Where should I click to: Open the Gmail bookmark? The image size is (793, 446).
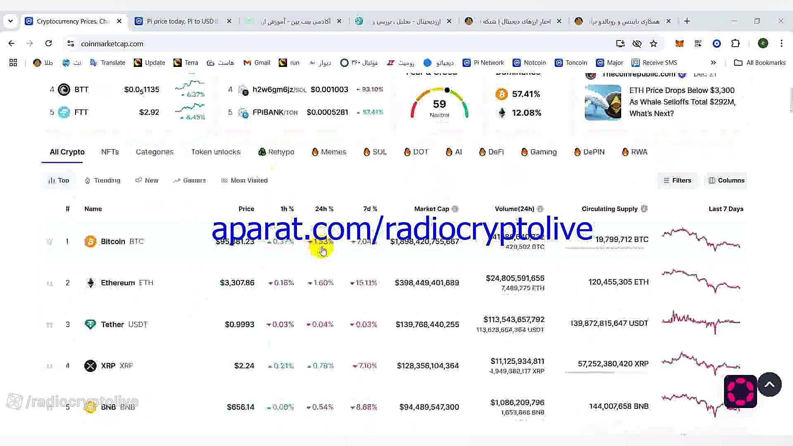pos(257,63)
